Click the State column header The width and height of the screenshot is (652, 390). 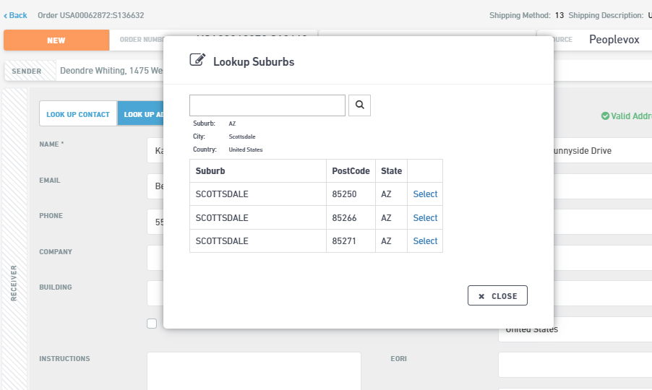pos(391,171)
